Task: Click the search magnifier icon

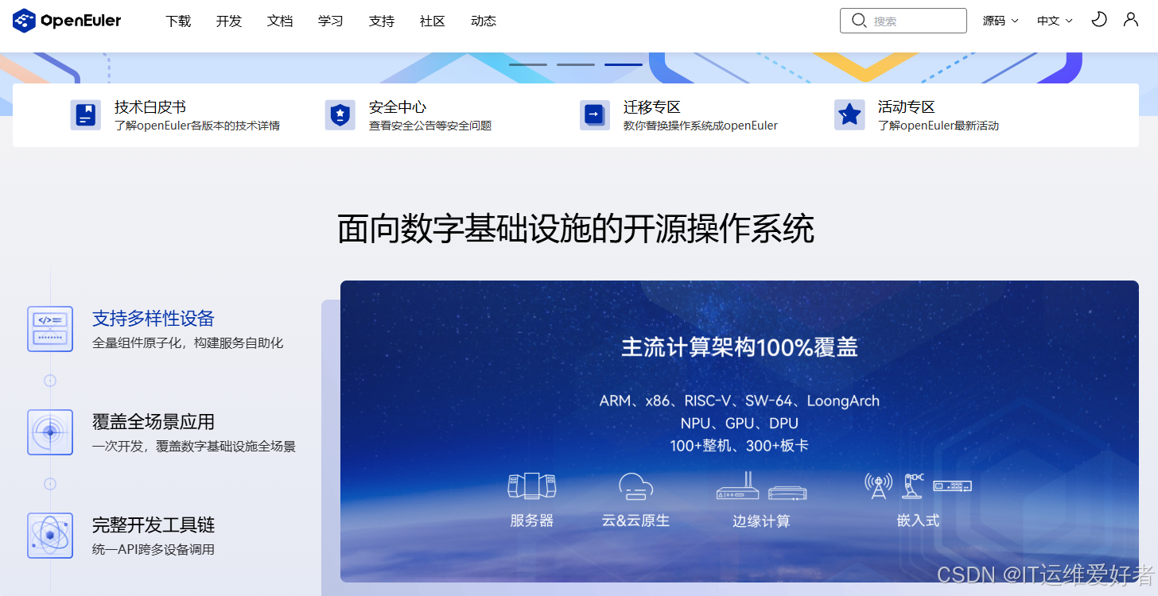Action: (858, 21)
